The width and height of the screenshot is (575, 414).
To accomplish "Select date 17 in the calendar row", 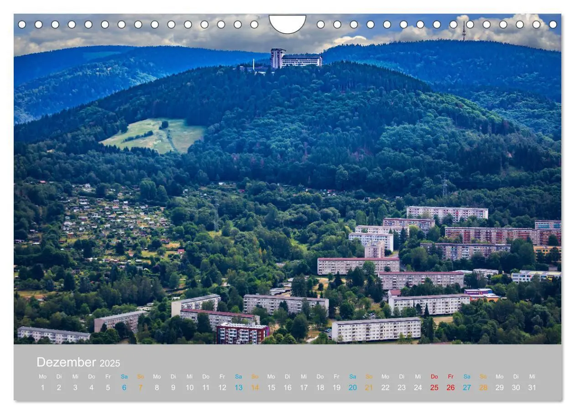I will pos(304,388).
